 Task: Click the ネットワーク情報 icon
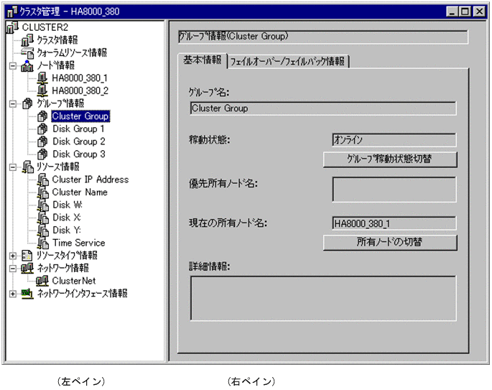27,269
